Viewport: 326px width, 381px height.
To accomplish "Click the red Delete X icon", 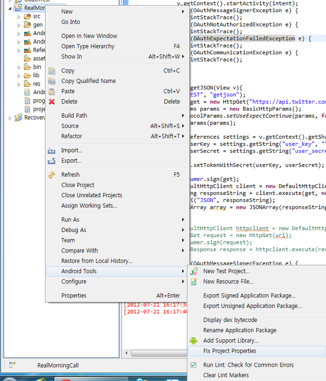I will (52, 102).
